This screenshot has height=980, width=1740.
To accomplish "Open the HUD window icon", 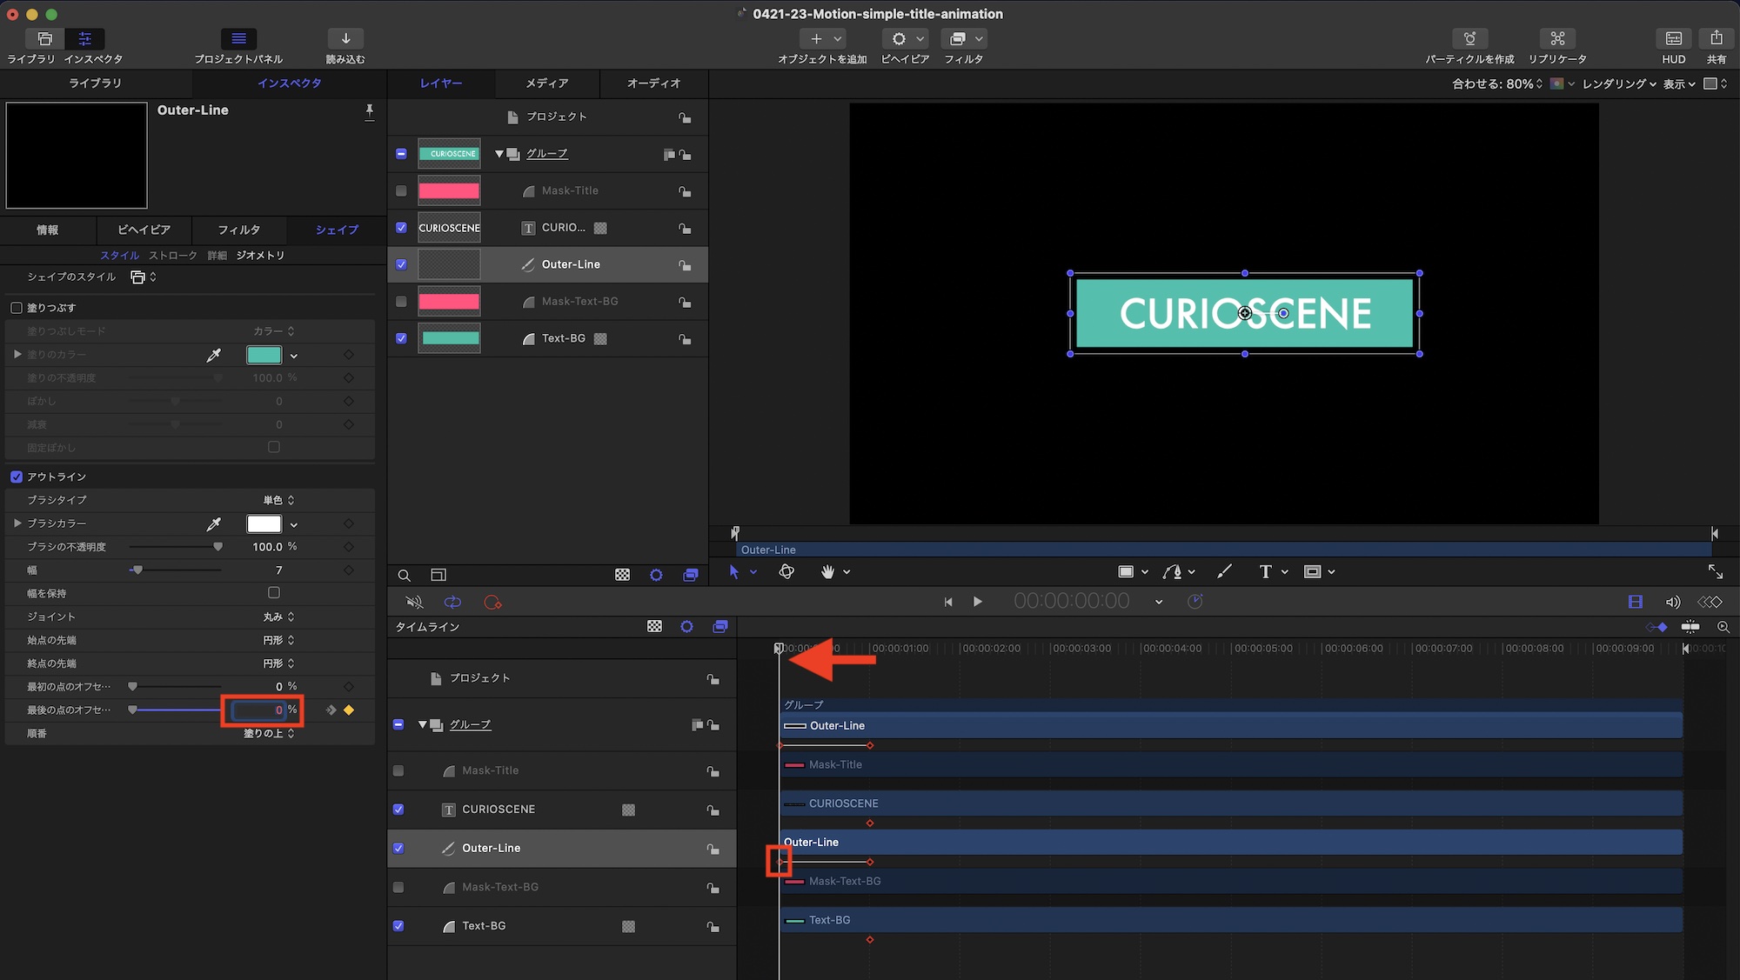I will 1673,38.
